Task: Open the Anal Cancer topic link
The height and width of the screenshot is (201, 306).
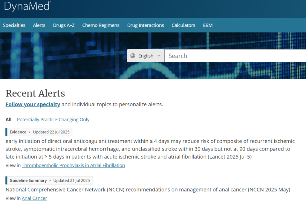Action: (34, 198)
